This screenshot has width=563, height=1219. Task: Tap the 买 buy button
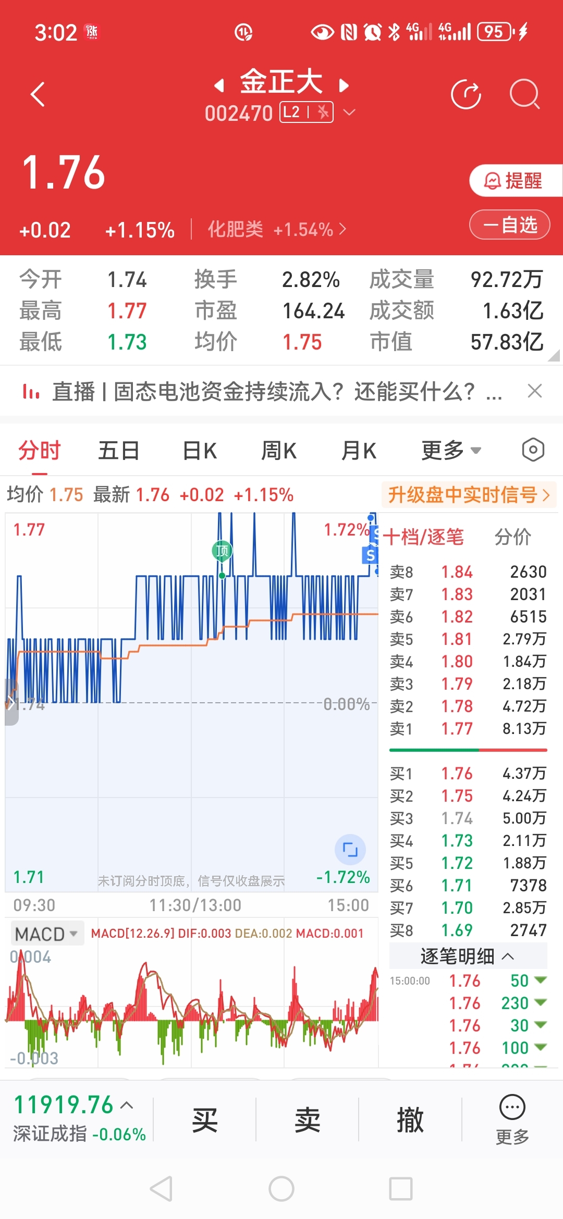(204, 1120)
